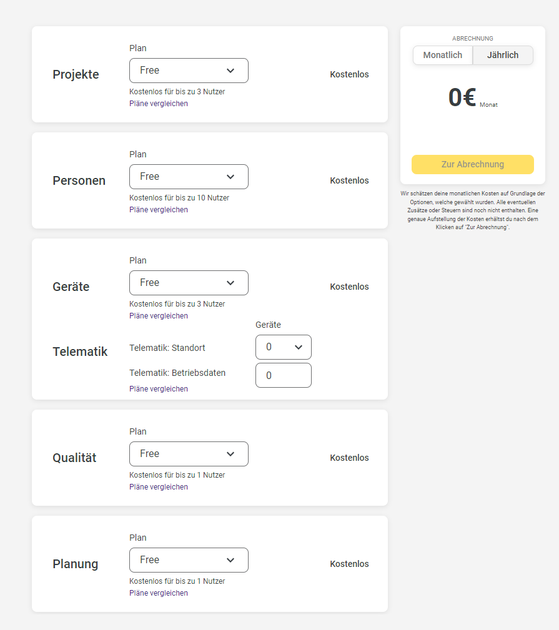This screenshot has height=630, width=559.
Task: Switch billing to Jährlich
Action: tap(503, 55)
